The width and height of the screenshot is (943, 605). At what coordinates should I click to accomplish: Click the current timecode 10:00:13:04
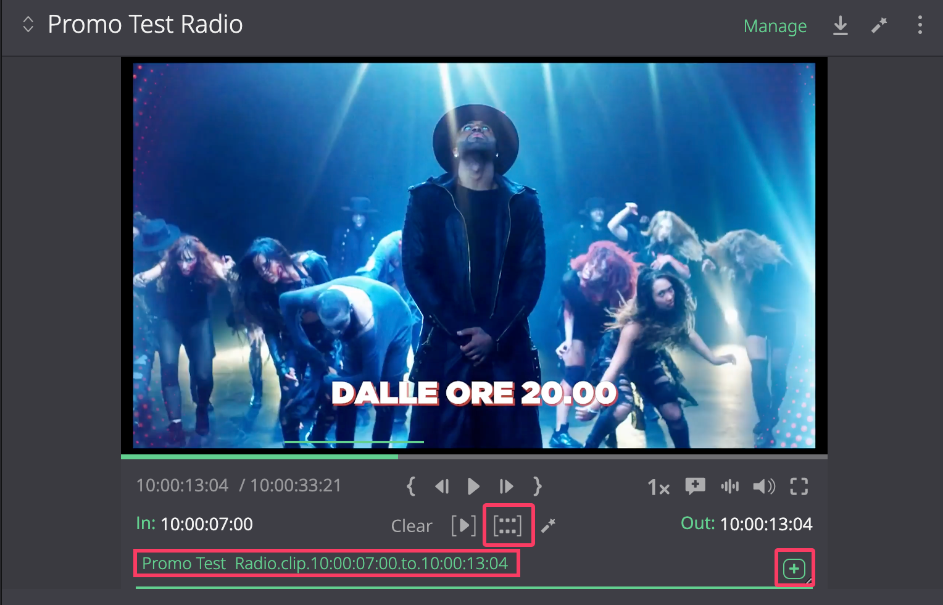(182, 485)
